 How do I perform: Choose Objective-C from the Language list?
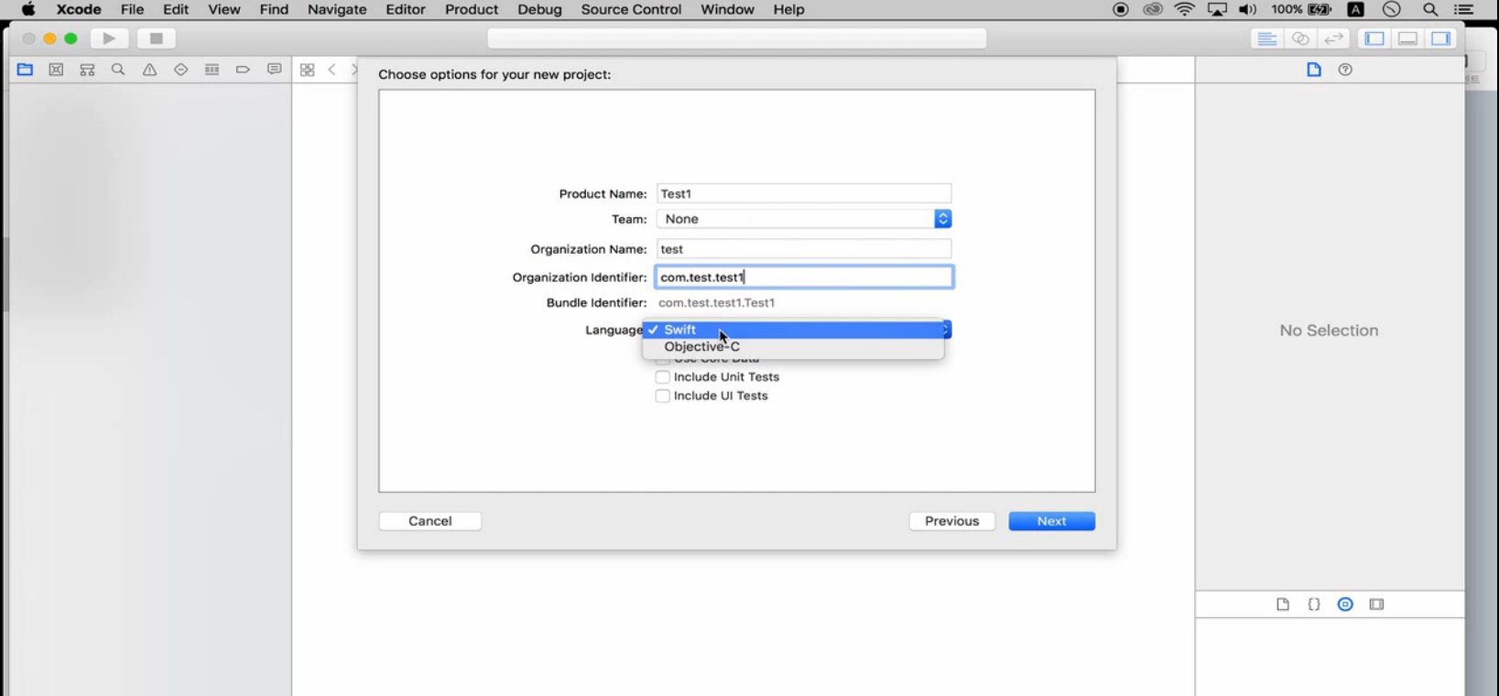click(793, 347)
